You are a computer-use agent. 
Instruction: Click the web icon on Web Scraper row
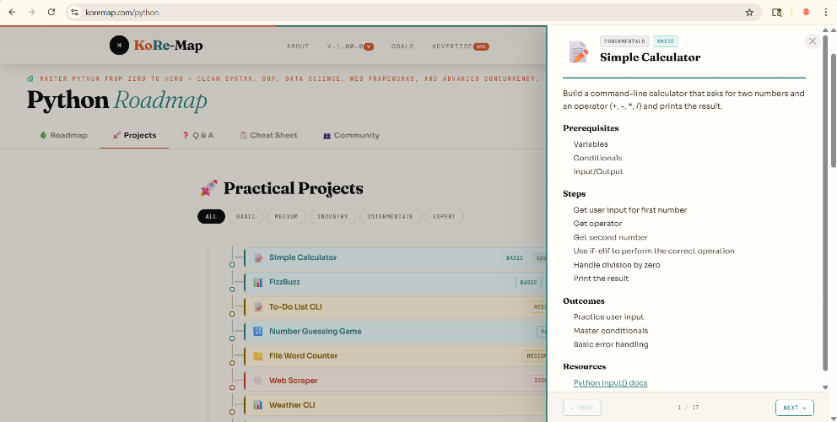coord(258,381)
